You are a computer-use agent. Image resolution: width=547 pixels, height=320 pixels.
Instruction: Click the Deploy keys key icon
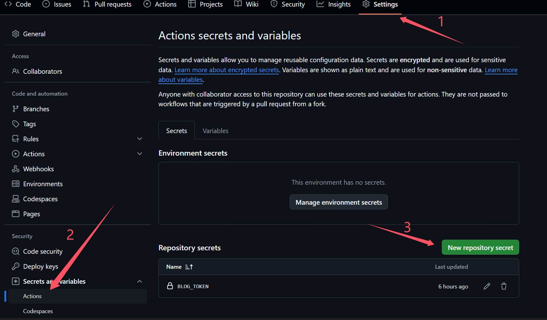[16, 267]
